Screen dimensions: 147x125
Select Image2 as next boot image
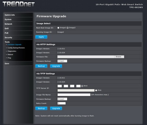68,28
